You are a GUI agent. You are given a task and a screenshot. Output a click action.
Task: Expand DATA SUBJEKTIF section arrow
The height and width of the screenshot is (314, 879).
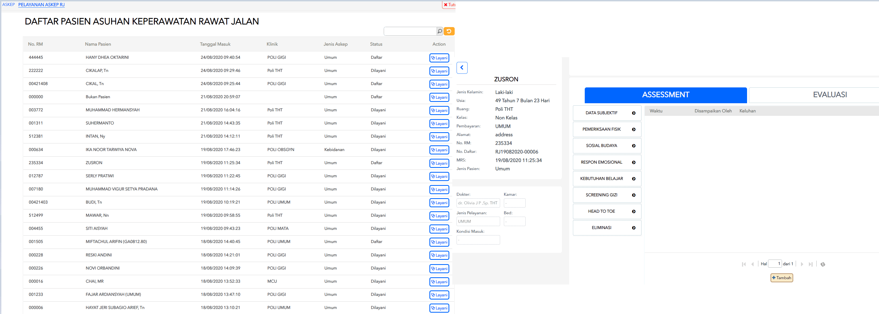pos(634,113)
